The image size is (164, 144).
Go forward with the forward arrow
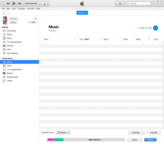tap(8, 13)
